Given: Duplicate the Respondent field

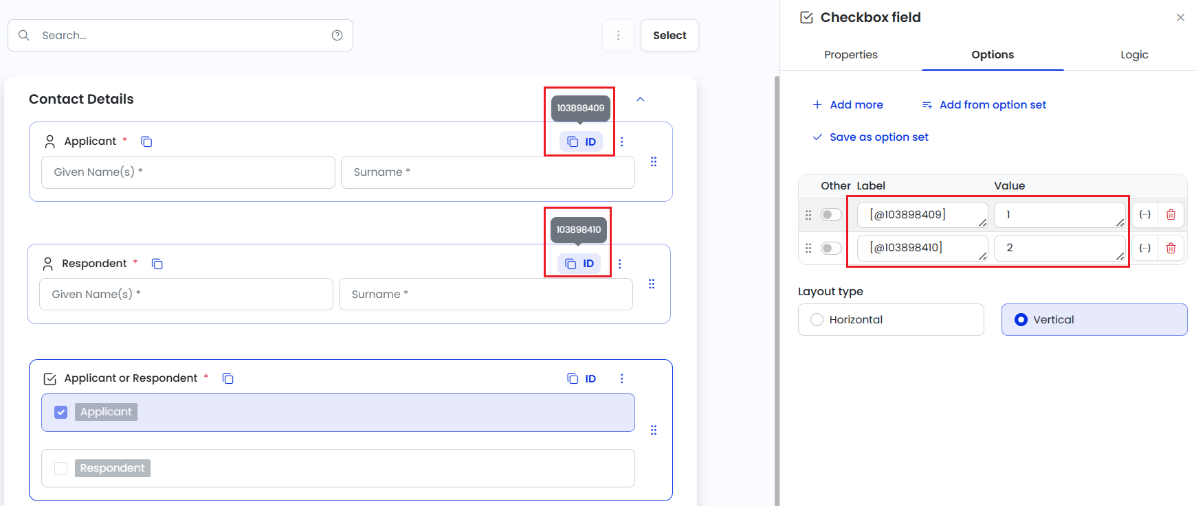Looking at the screenshot, I should pos(157,264).
